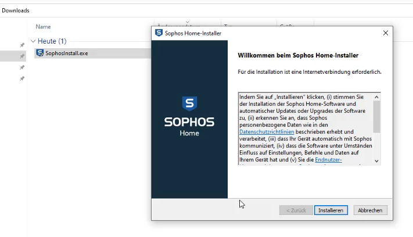
Task: Click scroll up arrow in license text
Action: point(376,97)
